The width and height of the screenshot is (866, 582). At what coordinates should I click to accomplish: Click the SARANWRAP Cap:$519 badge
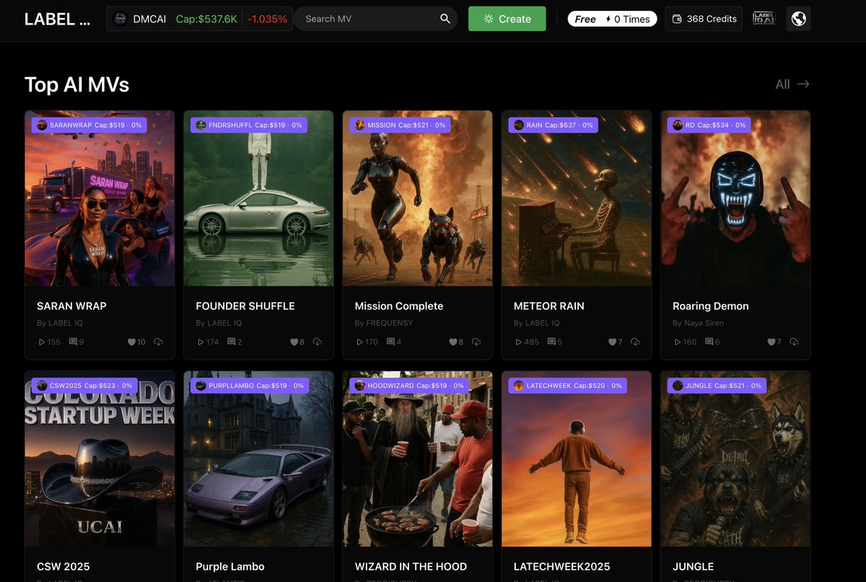point(89,125)
